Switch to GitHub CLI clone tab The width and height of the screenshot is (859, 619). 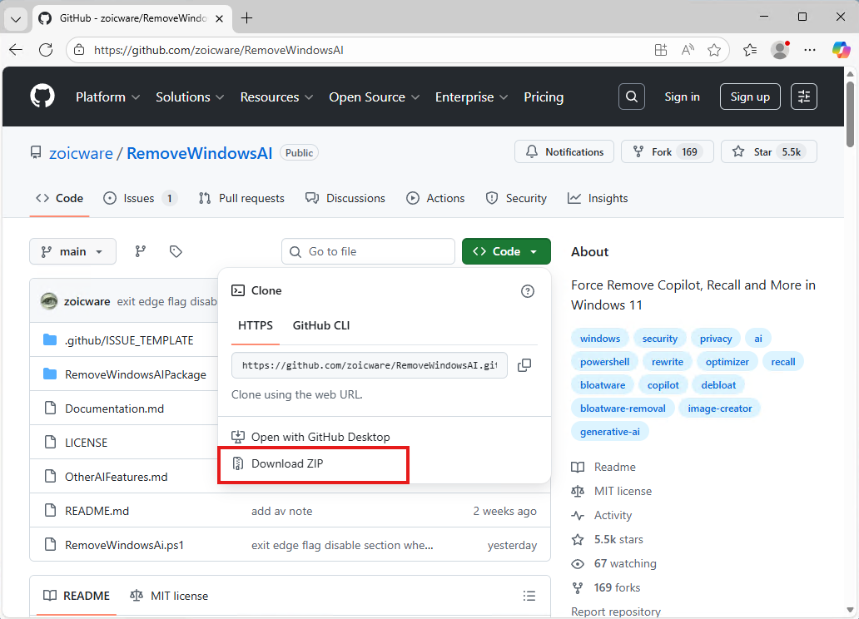[x=321, y=325]
